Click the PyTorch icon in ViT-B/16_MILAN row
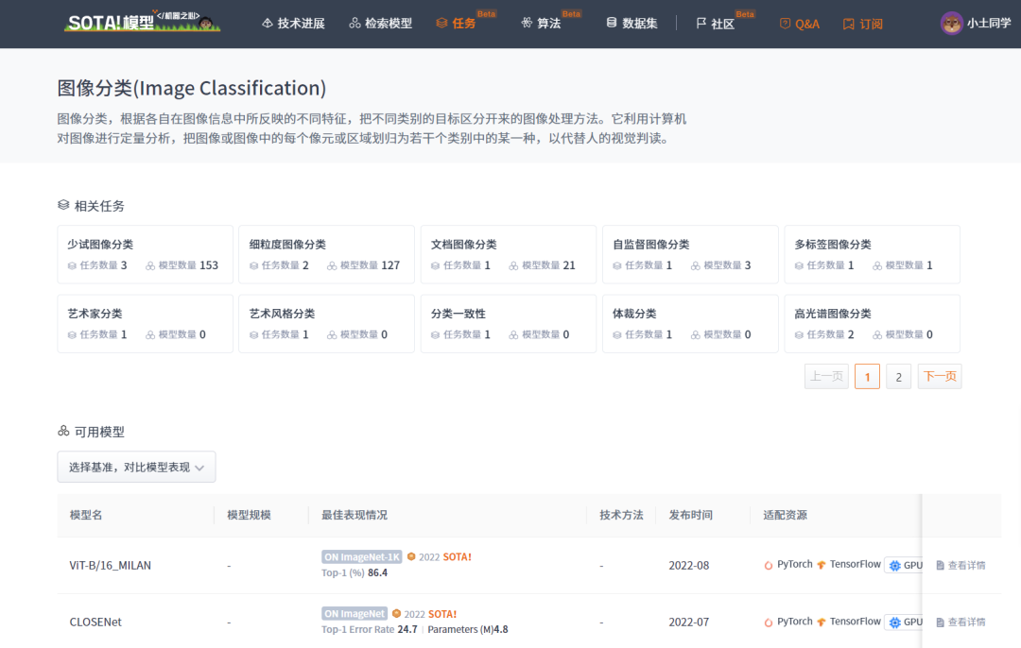This screenshot has height=648, width=1021. click(x=769, y=565)
